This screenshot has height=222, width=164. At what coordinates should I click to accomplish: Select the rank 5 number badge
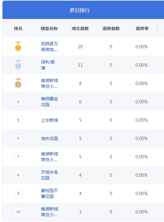tap(18, 120)
